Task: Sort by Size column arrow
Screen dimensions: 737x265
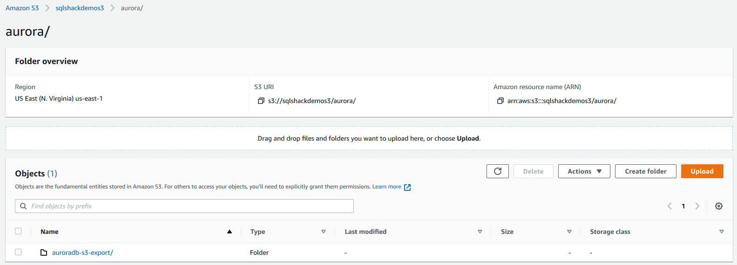Action: 569,232
